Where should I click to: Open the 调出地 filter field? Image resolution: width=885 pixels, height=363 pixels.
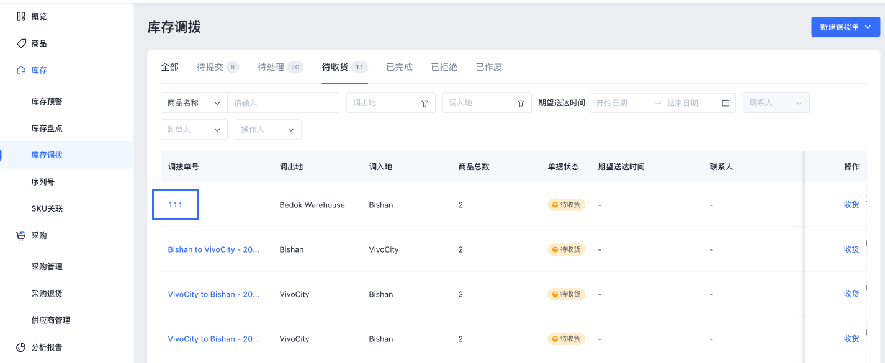(391, 103)
